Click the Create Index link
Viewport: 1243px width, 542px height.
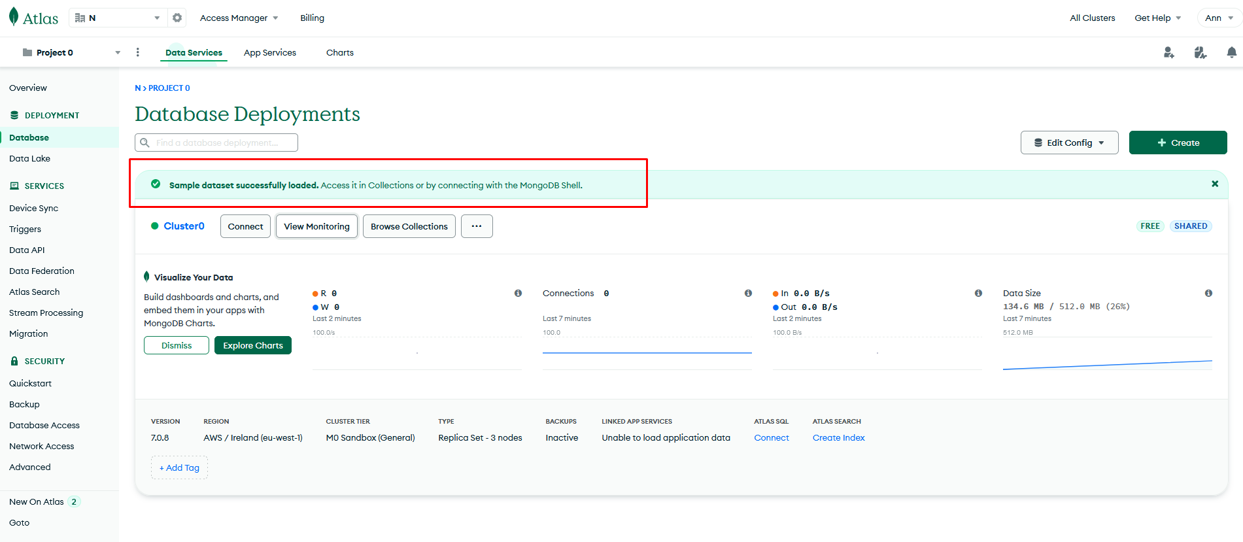coord(838,437)
